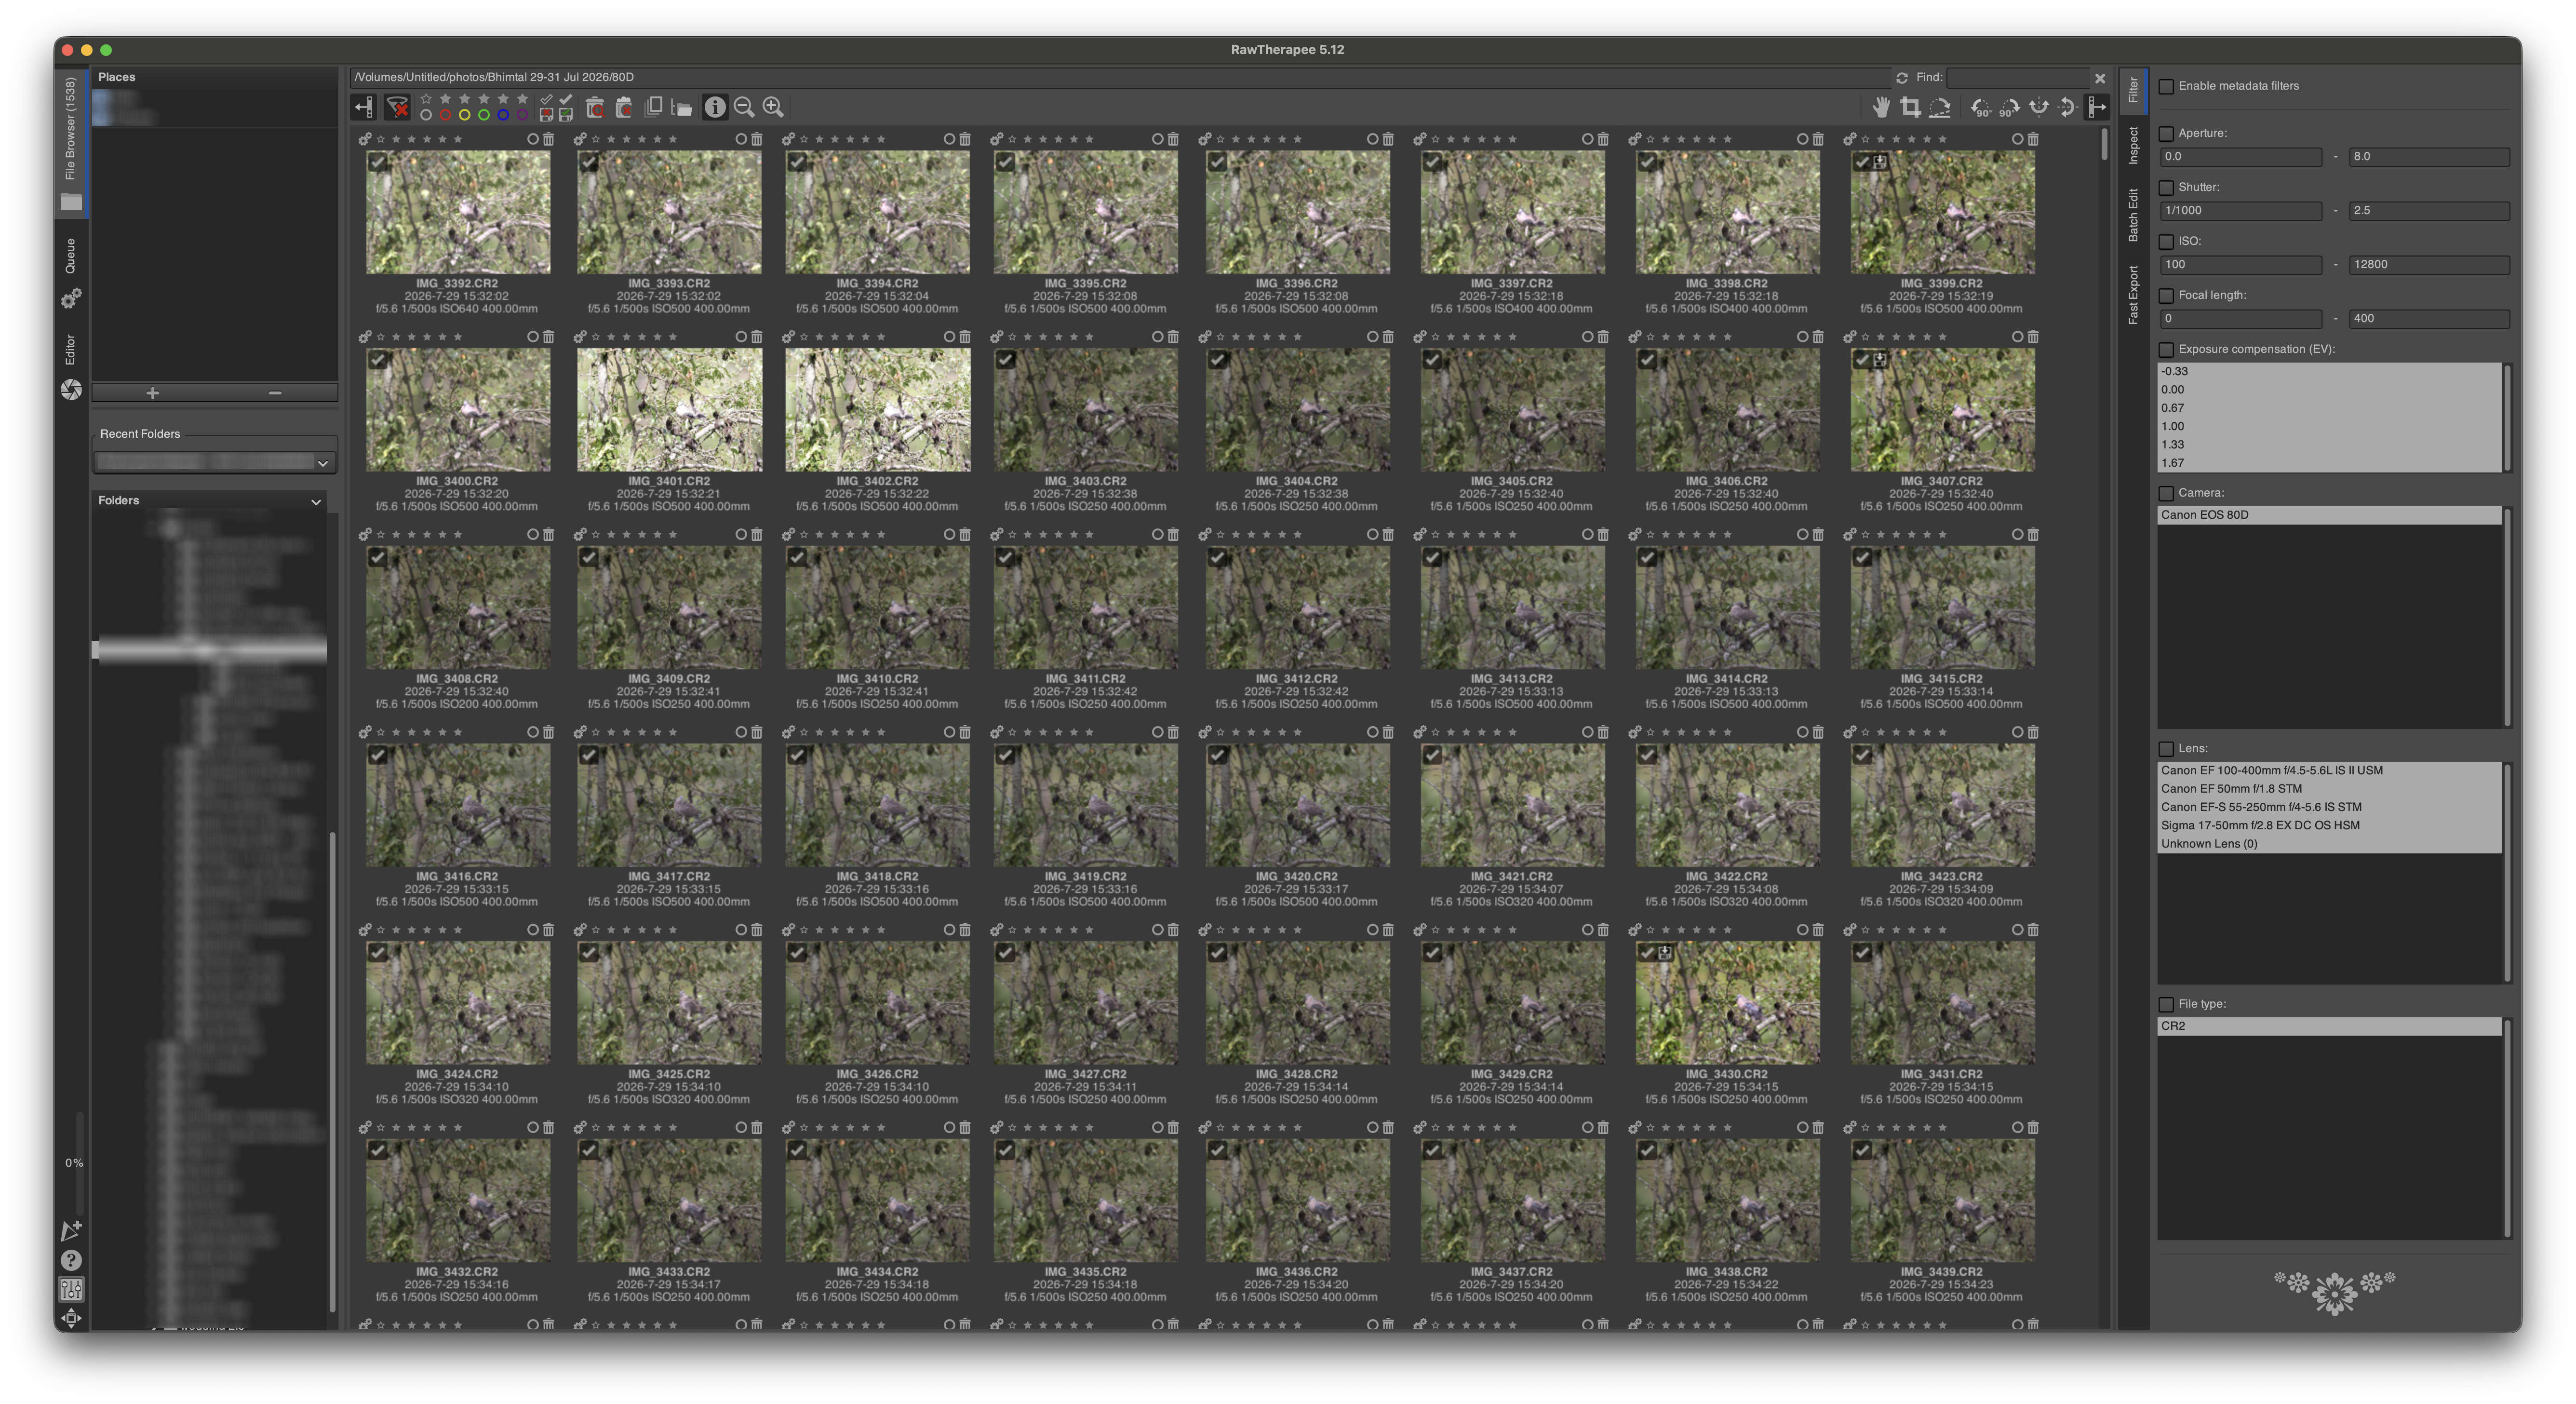Select Canon EOS 80D in Camera list
Viewport: 2576px width, 1404px height.
2329,515
